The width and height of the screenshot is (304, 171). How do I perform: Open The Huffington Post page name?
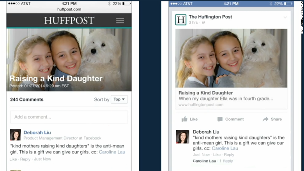(210, 17)
